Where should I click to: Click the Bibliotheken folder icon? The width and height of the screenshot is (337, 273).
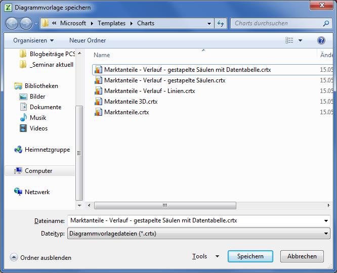tap(18, 86)
